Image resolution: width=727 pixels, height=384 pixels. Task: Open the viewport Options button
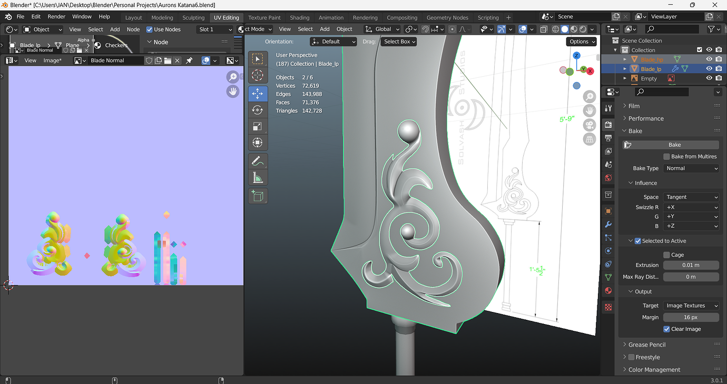tap(582, 42)
